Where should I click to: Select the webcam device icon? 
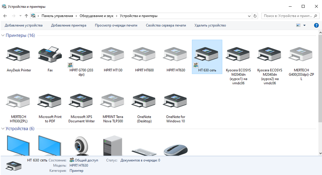[81, 146]
